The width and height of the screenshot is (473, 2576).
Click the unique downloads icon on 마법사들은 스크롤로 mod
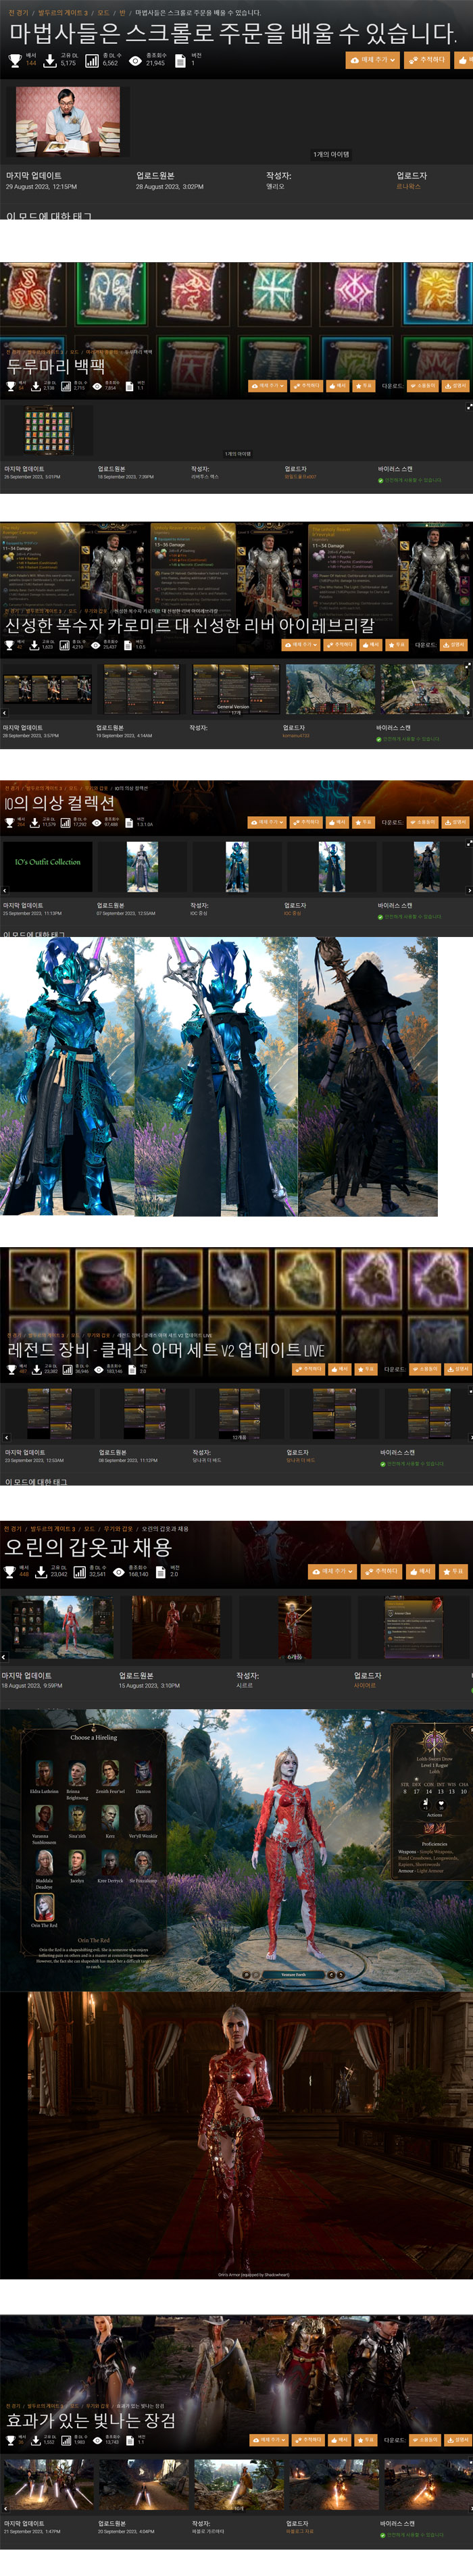pos(49,61)
